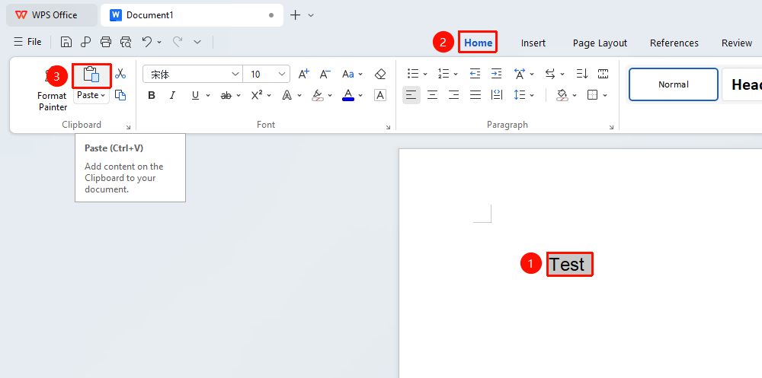Click the Redo arrow icon
This screenshot has height=378, width=762.
pos(178,43)
